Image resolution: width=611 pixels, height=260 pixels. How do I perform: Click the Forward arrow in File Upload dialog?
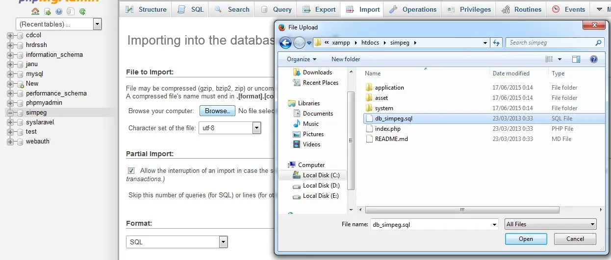300,43
